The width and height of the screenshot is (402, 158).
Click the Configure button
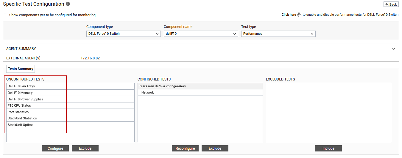click(55, 148)
